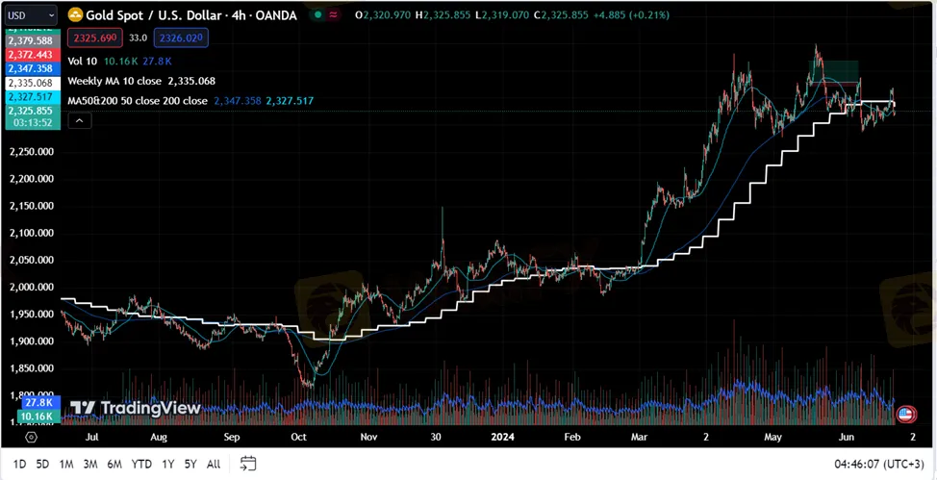The image size is (937, 480).
Task: Click the green long position box near May peak
Action: [835, 70]
